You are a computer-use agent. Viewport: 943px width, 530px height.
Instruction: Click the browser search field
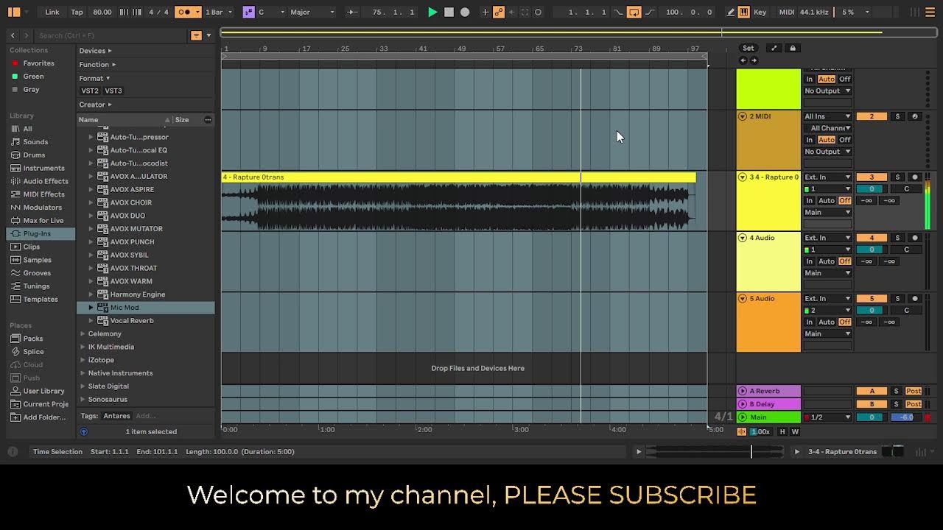(x=111, y=35)
